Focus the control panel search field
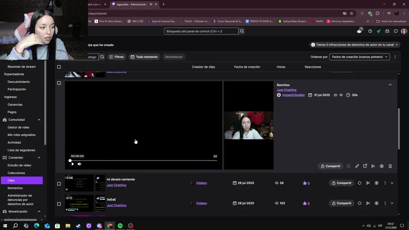The width and height of the screenshot is (409, 230). [201, 31]
